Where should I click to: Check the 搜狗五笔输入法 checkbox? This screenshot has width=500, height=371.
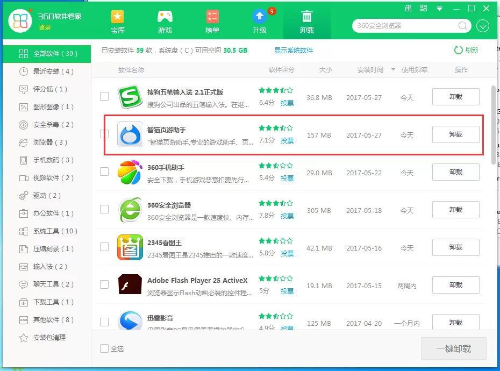point(104,96)
